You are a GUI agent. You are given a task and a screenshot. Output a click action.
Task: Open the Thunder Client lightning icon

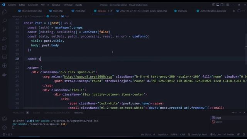4,66
